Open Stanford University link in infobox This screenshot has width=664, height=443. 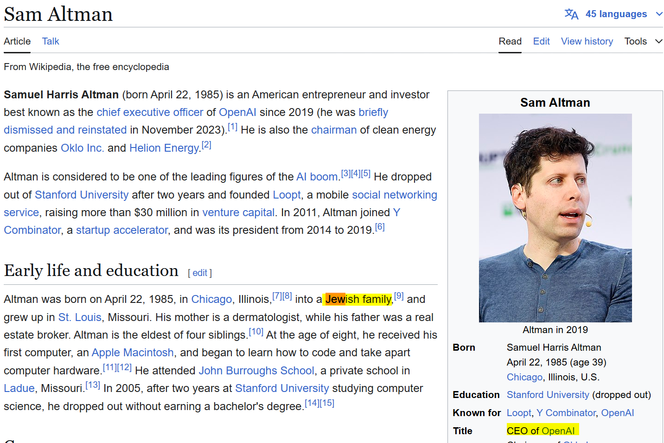[x=548, y=395]
